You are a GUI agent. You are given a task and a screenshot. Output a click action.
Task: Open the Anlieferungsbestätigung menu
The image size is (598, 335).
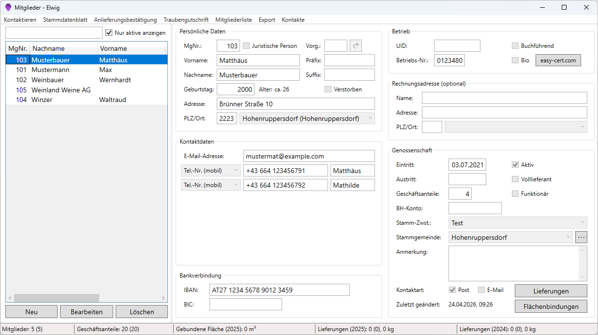tap(126, 20)
